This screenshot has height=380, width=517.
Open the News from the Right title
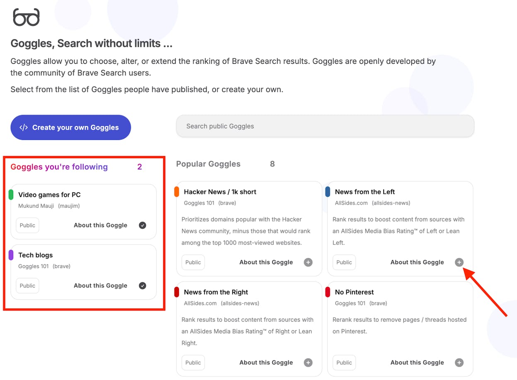tap(216, 292)
